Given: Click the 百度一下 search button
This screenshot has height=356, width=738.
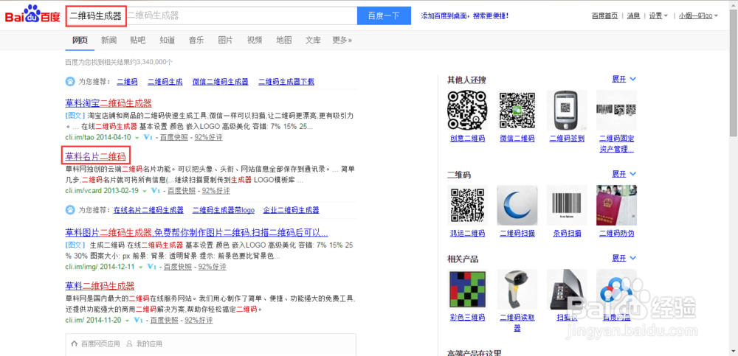Looking at the screenshot, I should click(384, 15).
